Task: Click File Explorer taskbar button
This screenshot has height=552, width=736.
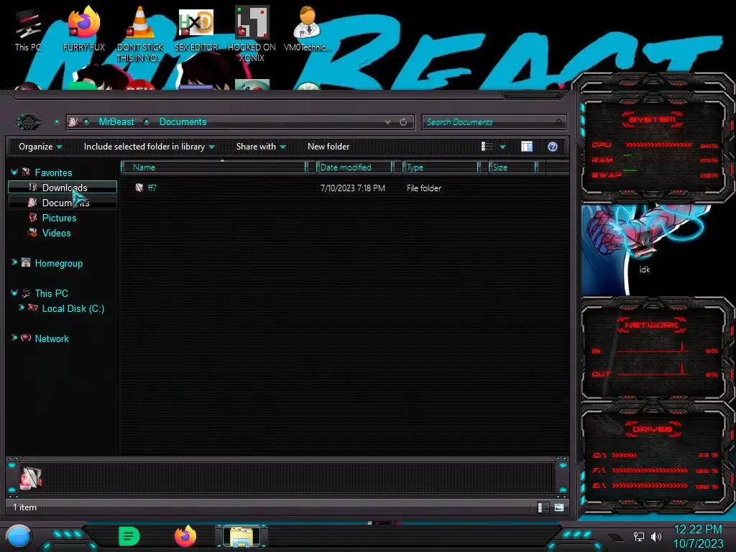Action: tap(241, 536)
